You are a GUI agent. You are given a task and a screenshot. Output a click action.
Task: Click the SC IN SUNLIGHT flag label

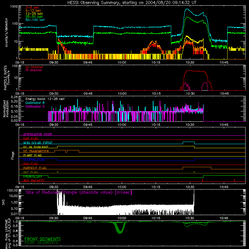pos(36,147)
